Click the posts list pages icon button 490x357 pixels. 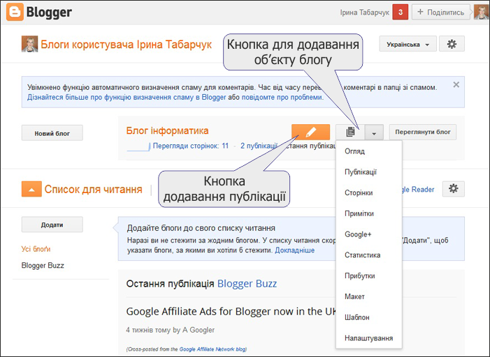point(350,132)
